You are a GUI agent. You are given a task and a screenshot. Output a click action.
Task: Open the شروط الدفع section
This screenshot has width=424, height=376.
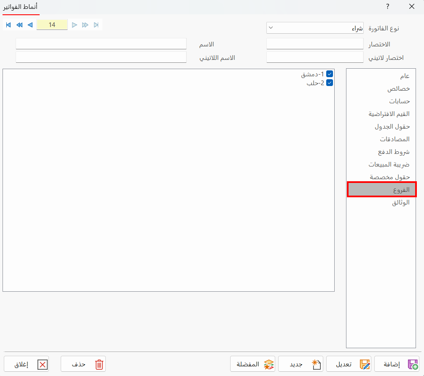tap(381, 152)
